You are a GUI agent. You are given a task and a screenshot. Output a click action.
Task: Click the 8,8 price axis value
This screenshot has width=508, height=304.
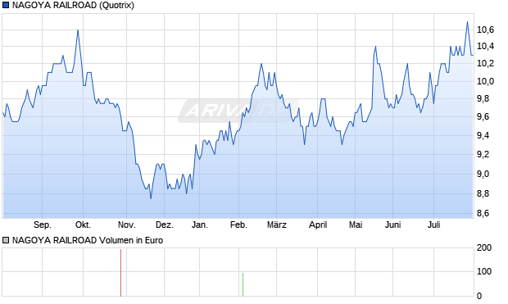pos(483,194)
